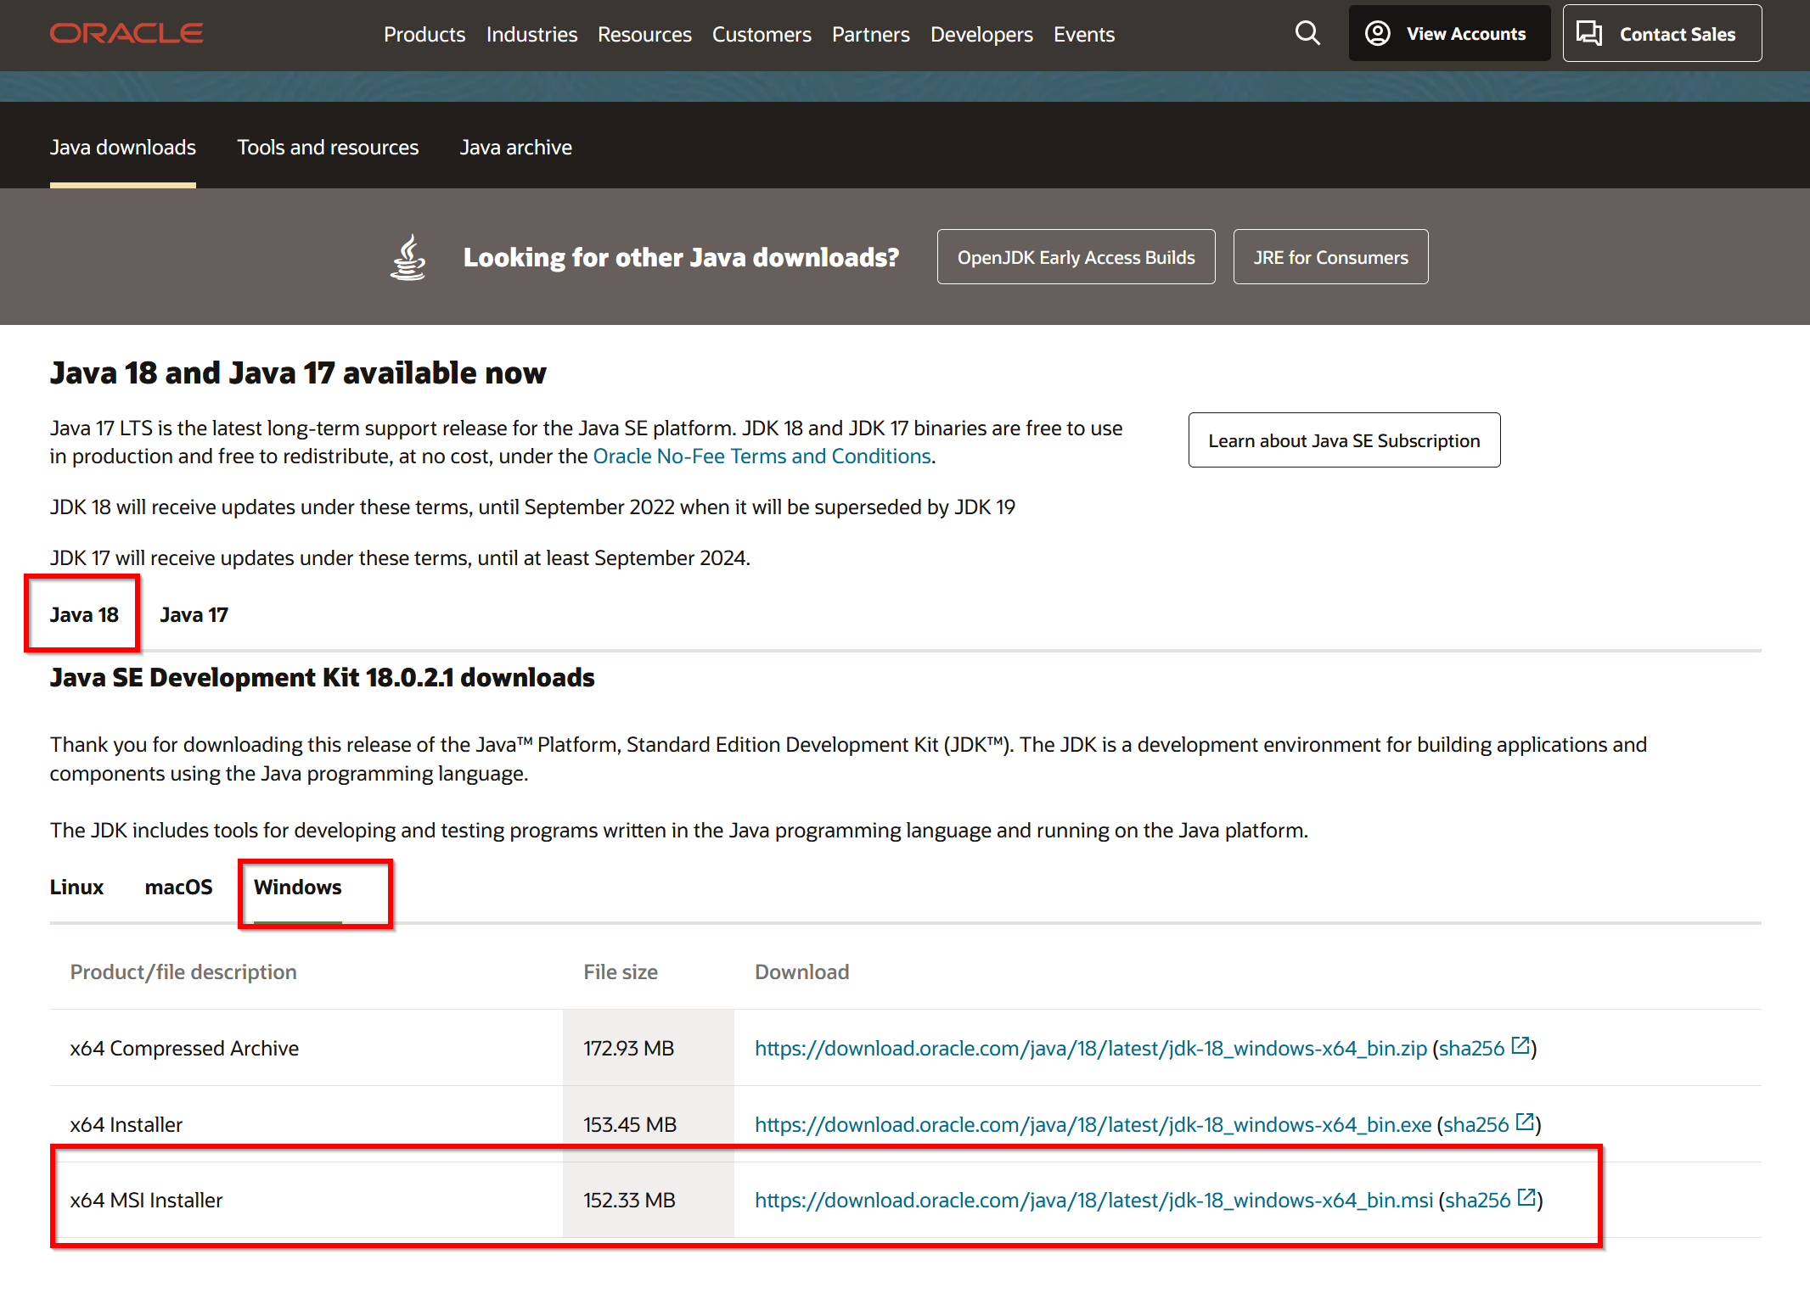
Task: Click the Contact Sales button
Action: [x=1661, y=33]
